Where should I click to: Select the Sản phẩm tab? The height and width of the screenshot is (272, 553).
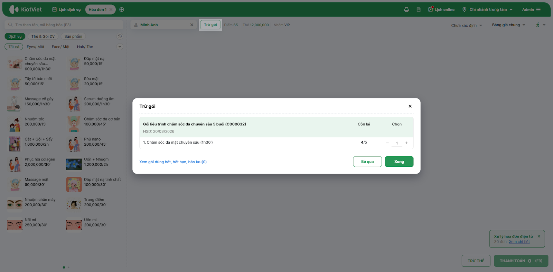coord(73,36)
